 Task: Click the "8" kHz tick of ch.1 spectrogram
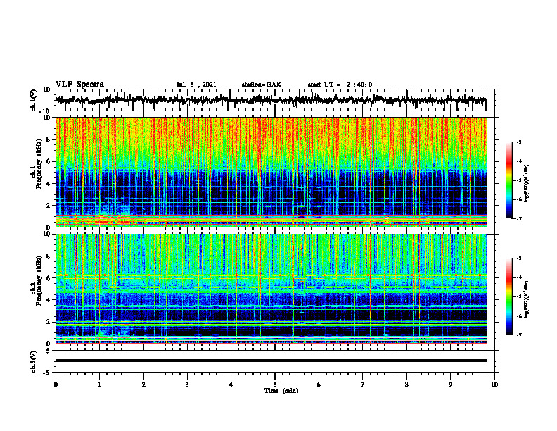point(49,139)
